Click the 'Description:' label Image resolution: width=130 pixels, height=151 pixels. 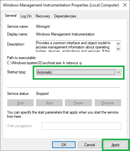16,44
